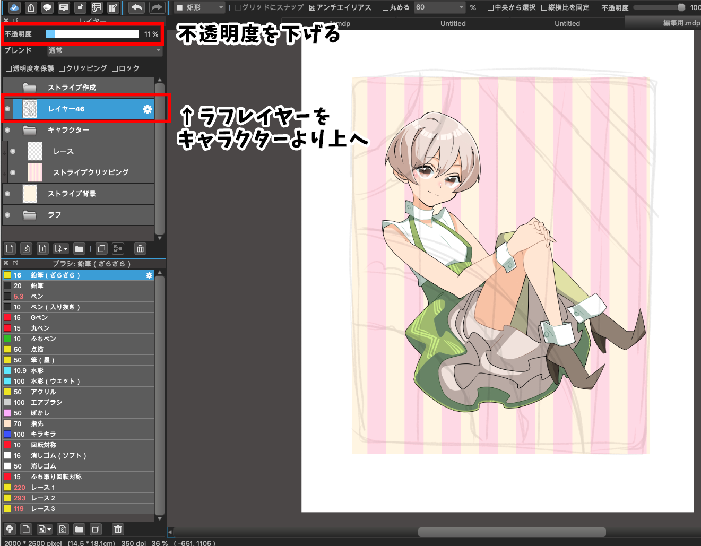Select the エアブラシ brush
Screen dimensions: 701x546
coord(46,402)
